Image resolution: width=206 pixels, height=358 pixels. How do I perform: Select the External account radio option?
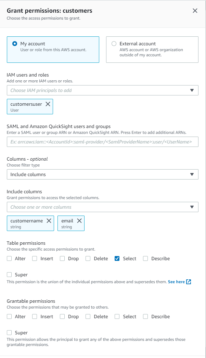[x=114, y=44]
